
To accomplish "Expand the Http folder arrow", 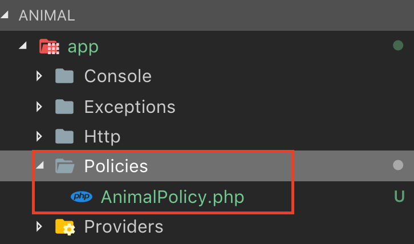I will [39, 136].
